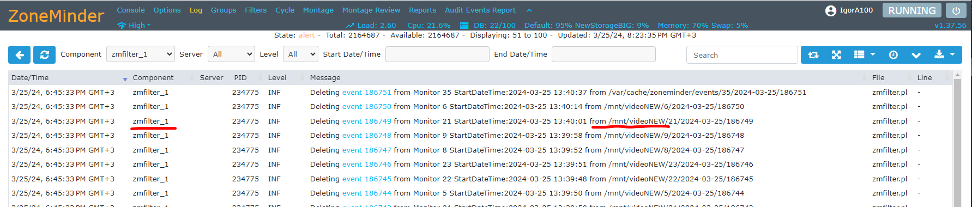
Task: Open event 186744 link
Action: coord(367,193)
